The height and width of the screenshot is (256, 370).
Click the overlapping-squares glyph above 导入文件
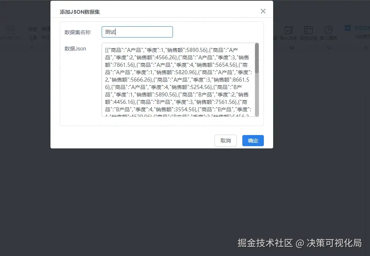pos(288,30)
